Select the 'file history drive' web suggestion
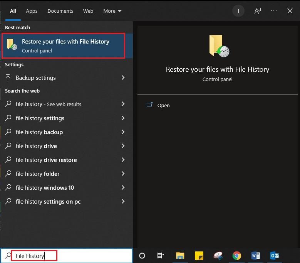The image size is (300, 263). (67, 146)
